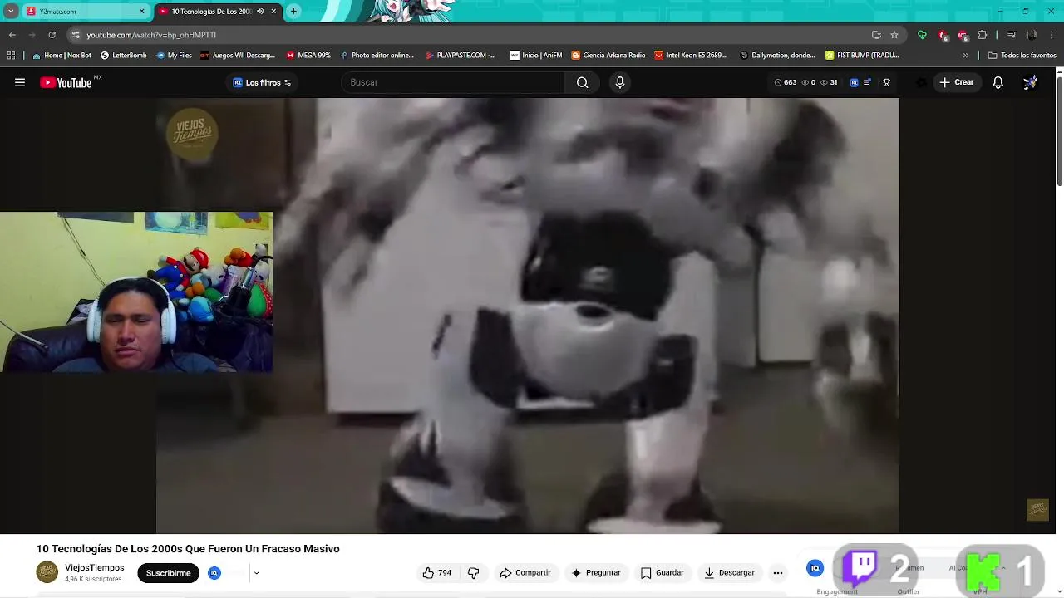Expand hidden bookmarks chevron

(965, 56)
